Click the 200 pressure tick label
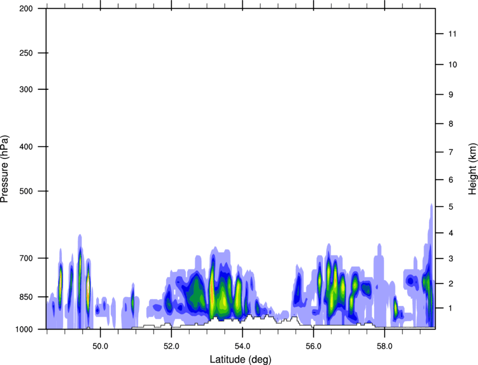Screen dimensions: 478x365 tap(26, 8)
